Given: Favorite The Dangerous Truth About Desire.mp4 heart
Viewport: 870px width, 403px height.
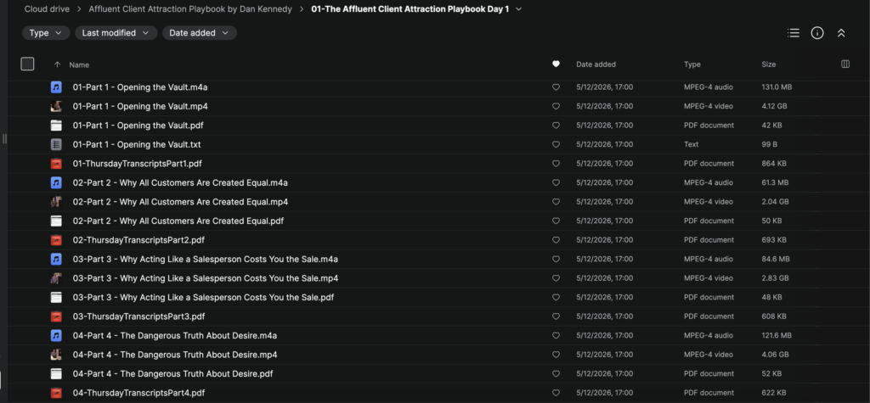Looking at the screenshot, I should point(556,355).
